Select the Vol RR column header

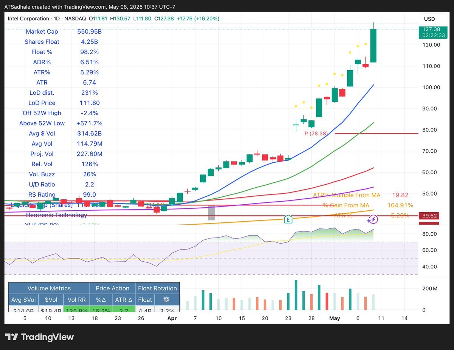click(x=76, y=300)
